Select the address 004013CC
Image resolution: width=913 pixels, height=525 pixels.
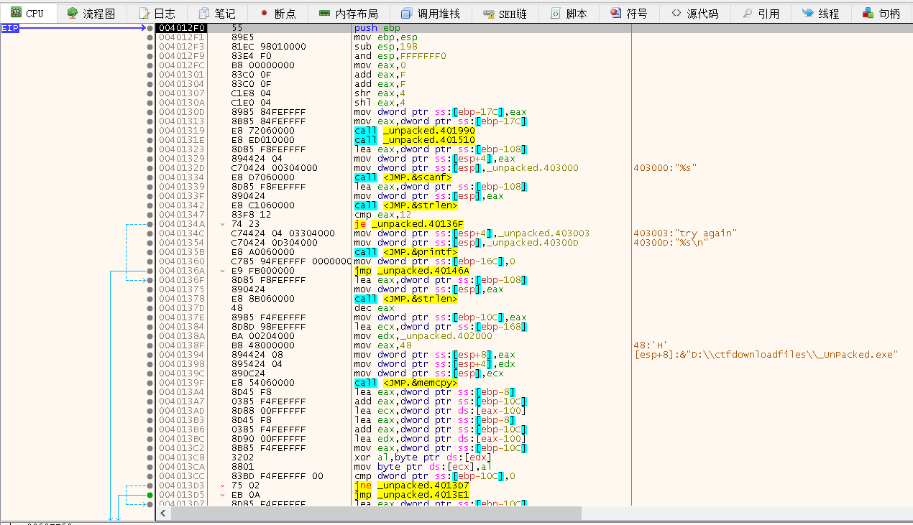point(181,476)
